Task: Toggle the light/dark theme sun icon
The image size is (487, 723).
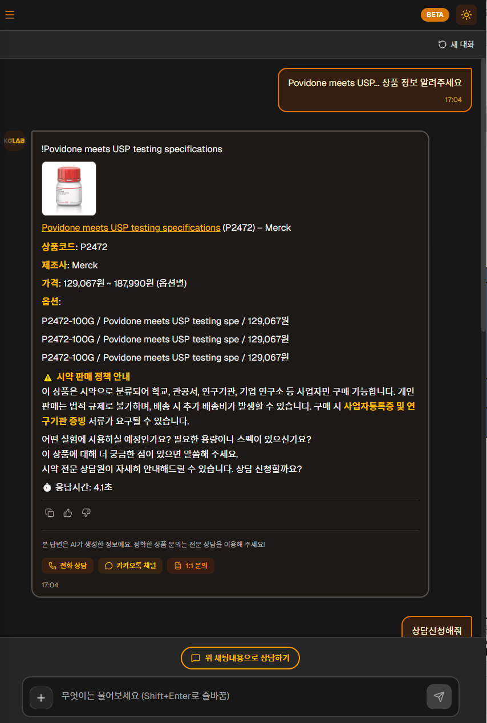Action: [x=466, y=15]
